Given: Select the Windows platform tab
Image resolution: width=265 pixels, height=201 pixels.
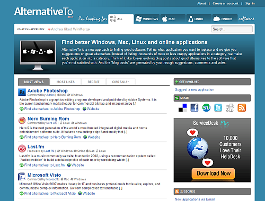Looking at the screenshot, I should (147, 19).
